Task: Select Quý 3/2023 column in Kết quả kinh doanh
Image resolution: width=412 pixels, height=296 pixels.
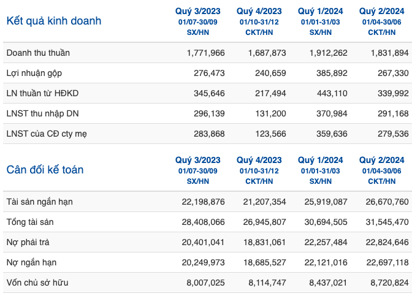Action: (x=198, y=11)
